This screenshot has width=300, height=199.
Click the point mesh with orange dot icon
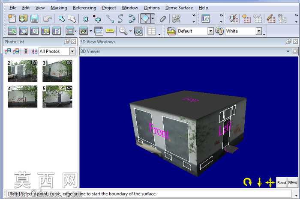pyautogui.click(x=246, y=19)
